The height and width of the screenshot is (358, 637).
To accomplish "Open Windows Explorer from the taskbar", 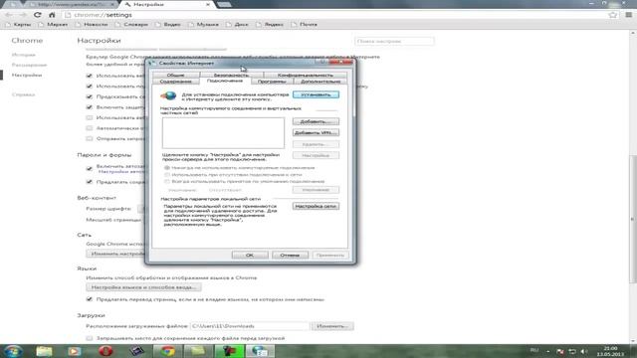I will pyautogui.click(x=44, y=351).
